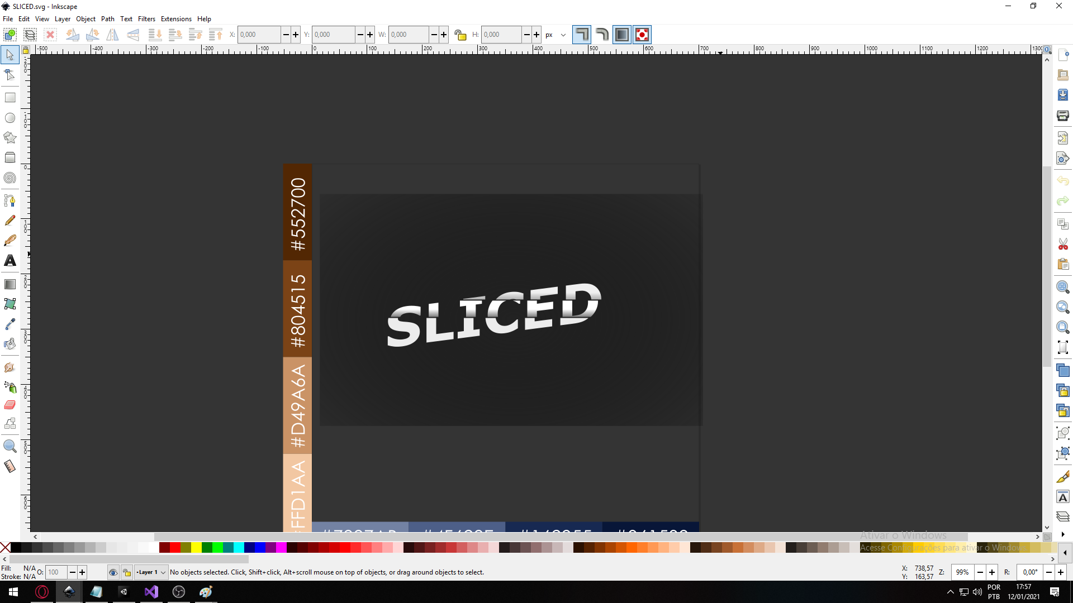
Task: Toggle the width-height lock ratio
Action: (x=460, y=35)
